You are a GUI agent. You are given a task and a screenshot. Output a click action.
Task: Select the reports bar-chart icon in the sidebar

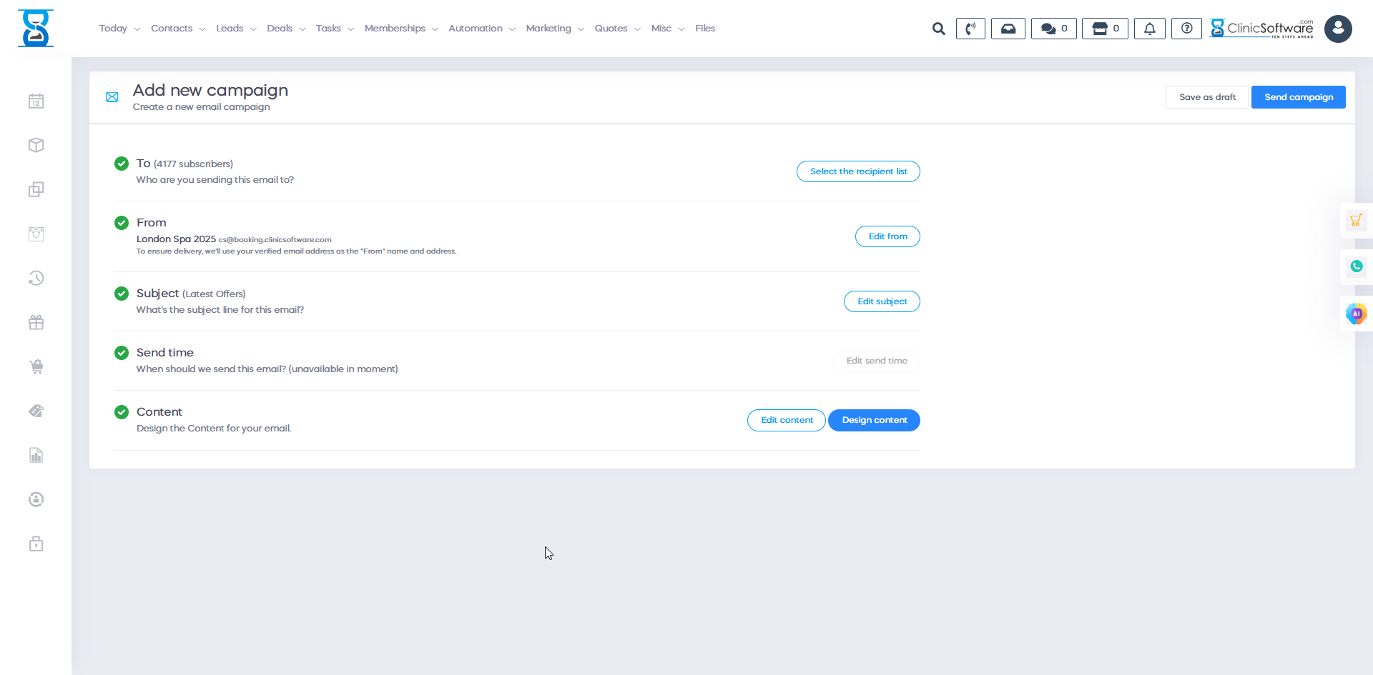[x=36, y=455]
